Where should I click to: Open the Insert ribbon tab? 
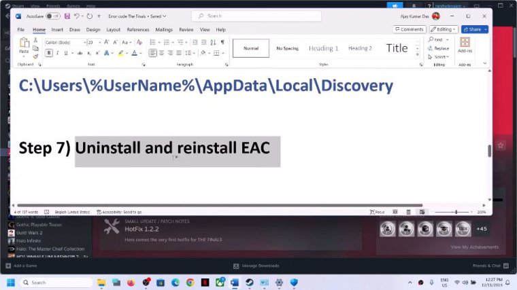click(57, 30)
